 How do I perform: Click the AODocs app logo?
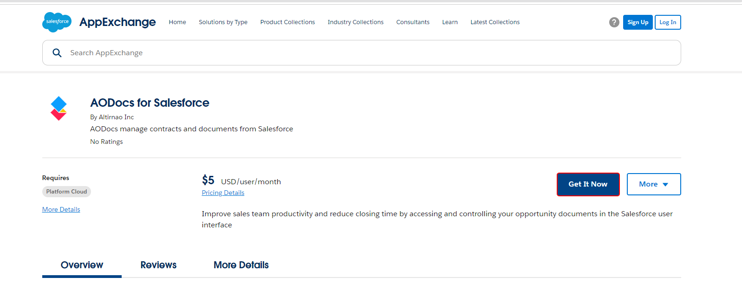click(x=59, y=109)
